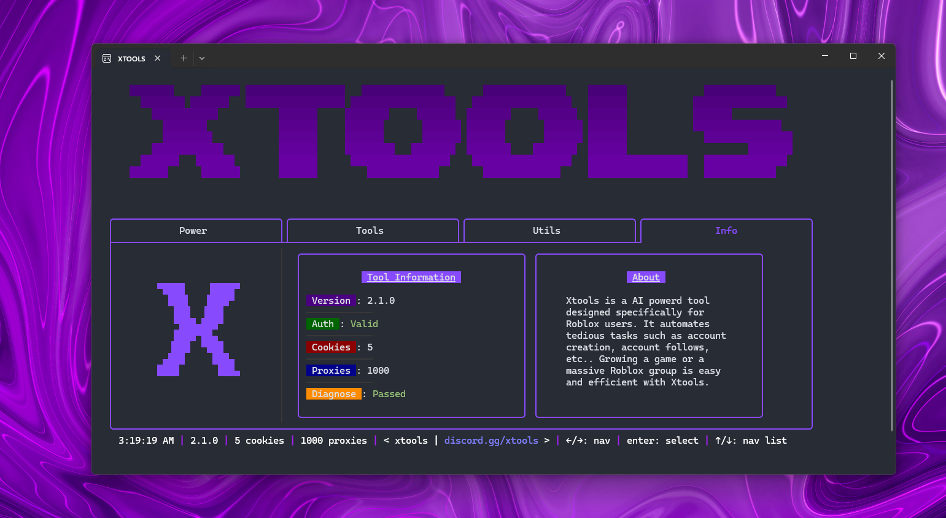This screenshot has width=946, height=518.
Task: Switch to the Power tab
Action: 196,231
